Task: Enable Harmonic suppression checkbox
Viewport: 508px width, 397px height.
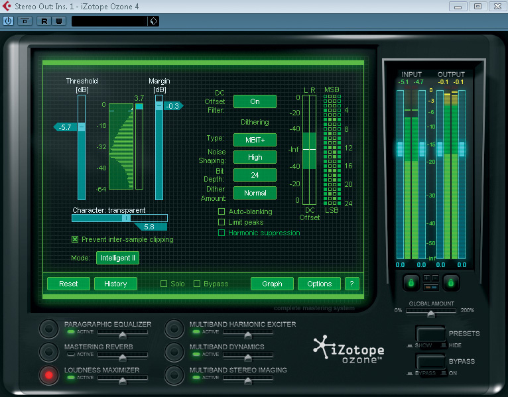Action: 222,233
